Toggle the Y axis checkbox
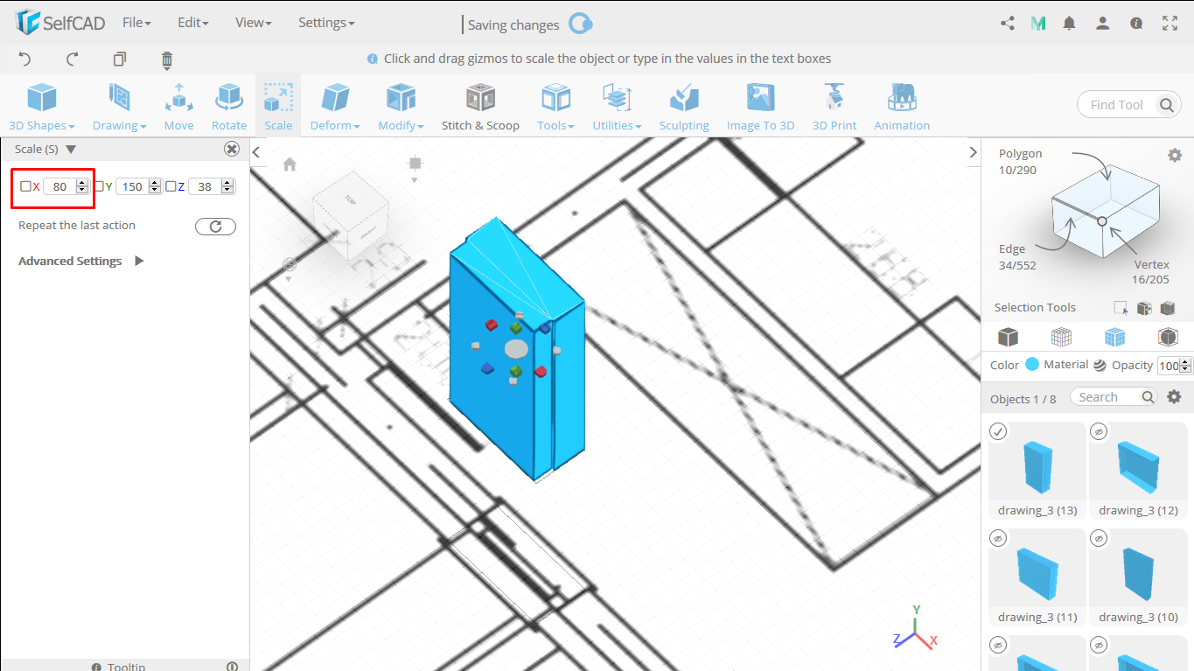The width and height of the screenshot is (1194, 671). click(99, 186)
